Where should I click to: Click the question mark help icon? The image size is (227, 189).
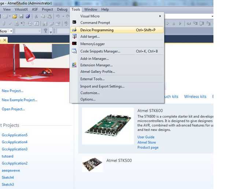pos(45,31)
